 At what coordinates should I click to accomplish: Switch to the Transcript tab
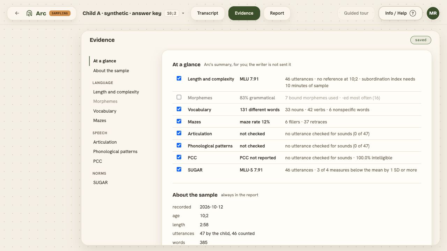(x=207, y=13)
